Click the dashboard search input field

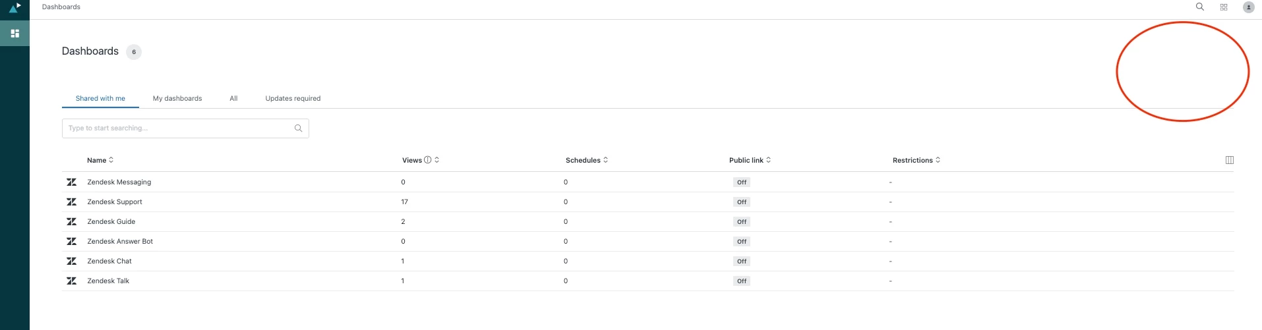tap(185, 128)
